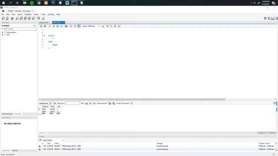Commit the current transaction
Viewport: 278px width, 156px height.
(x=71, y=26)
